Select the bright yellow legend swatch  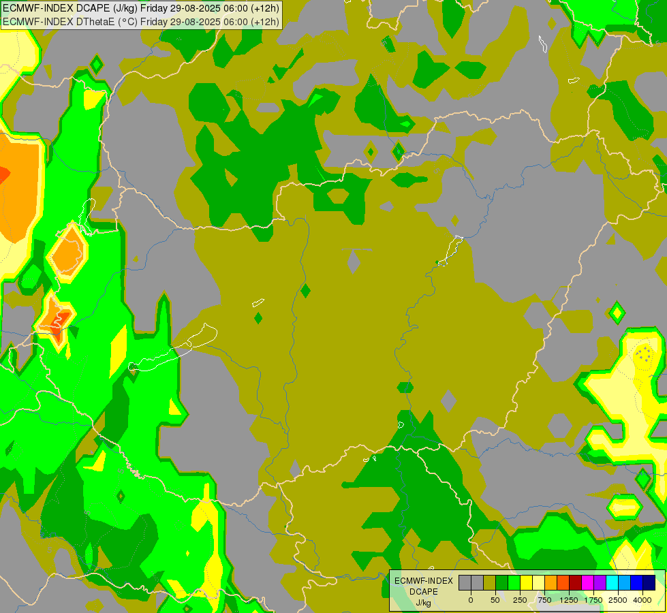pos(526,582)
